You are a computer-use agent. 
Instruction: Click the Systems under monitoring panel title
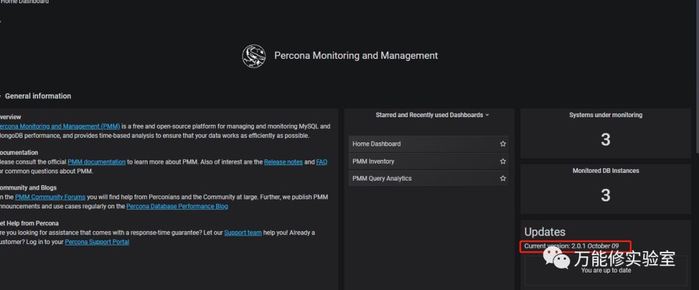coord(606,115)
